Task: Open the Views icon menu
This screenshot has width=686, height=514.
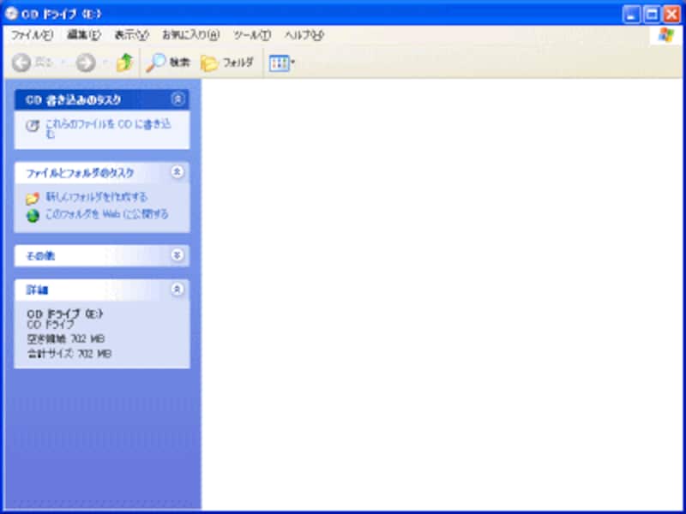Action: coord(279,63)
